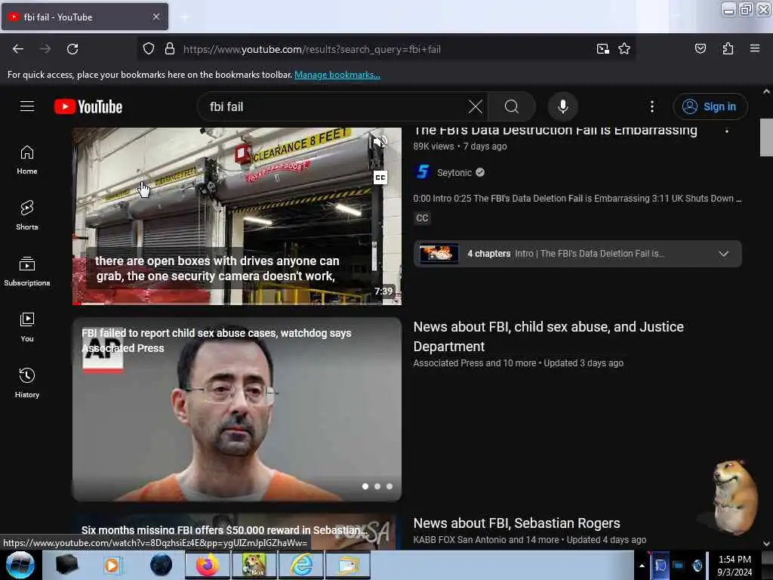This screenshot has height=580, width=773.
Task: Bookmark this page with the star icon
Action: pyautogui.click(x=624, y=49)
